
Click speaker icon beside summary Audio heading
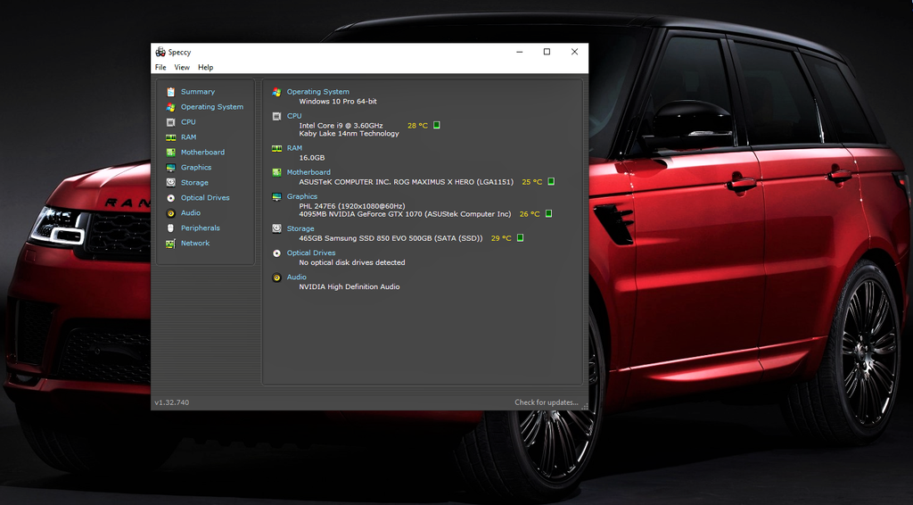pyautogui.click(x=276, y=277)
